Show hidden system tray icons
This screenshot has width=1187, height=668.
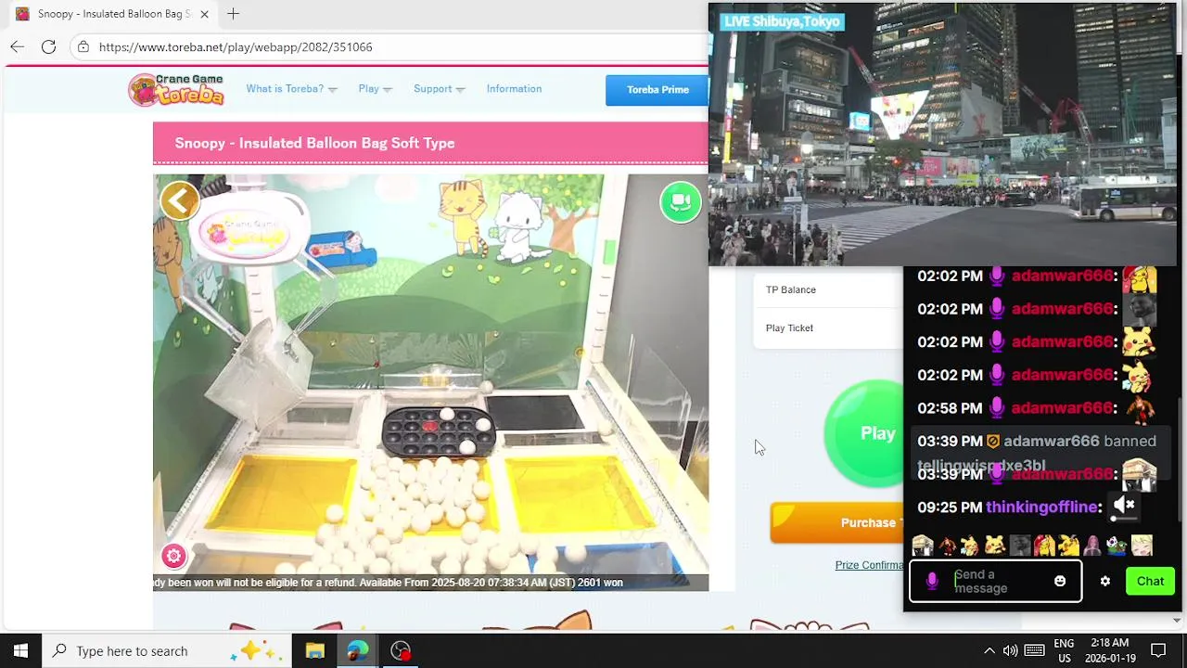[989, 650]
